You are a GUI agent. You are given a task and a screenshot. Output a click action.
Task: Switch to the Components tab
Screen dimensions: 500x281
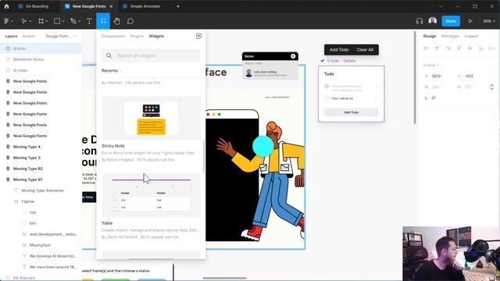coord(113,36)
